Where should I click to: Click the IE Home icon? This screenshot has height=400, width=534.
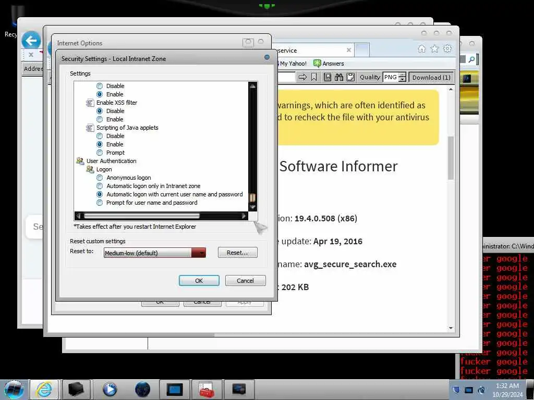[x=421, y=49]
